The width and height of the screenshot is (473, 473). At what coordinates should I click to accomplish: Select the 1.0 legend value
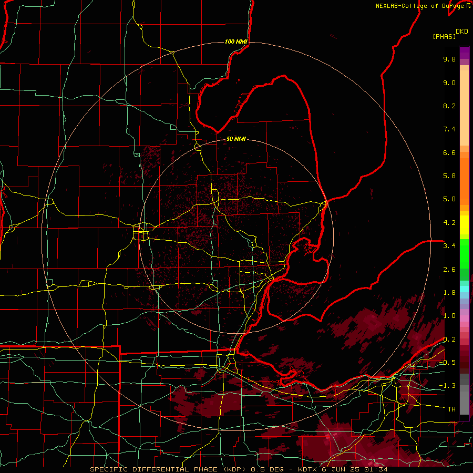click(449, 316)
